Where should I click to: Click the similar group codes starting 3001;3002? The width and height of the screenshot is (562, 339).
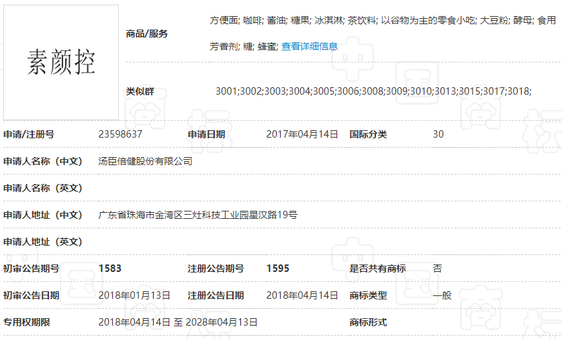tap(373, 91)
